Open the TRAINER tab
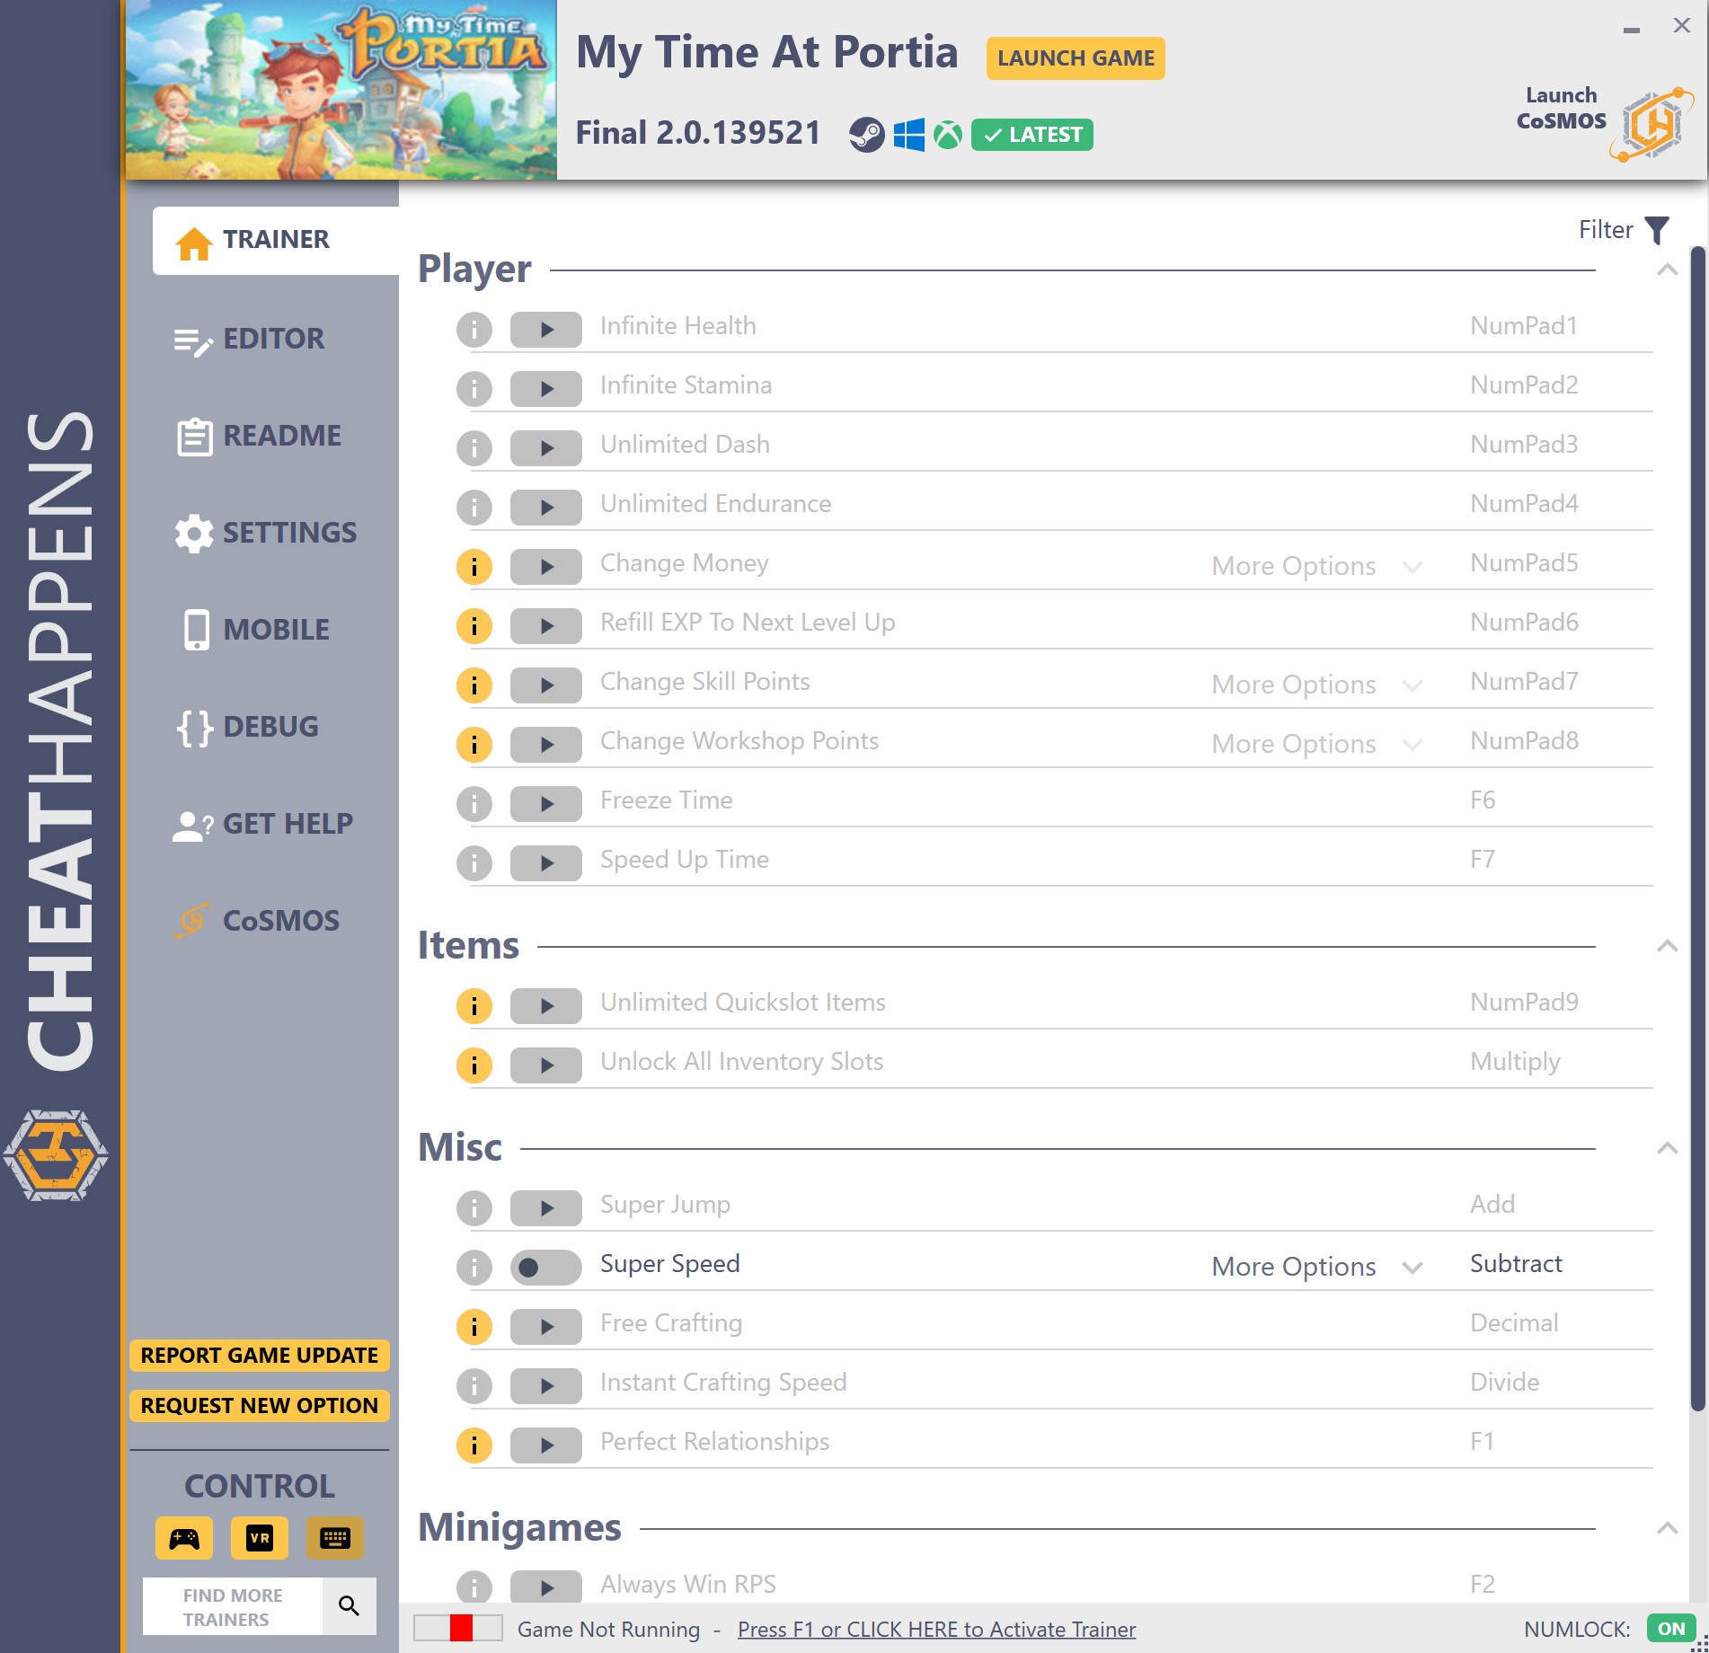The width and height of the screenshot is (1709, 1653). [x=276, y=240]
